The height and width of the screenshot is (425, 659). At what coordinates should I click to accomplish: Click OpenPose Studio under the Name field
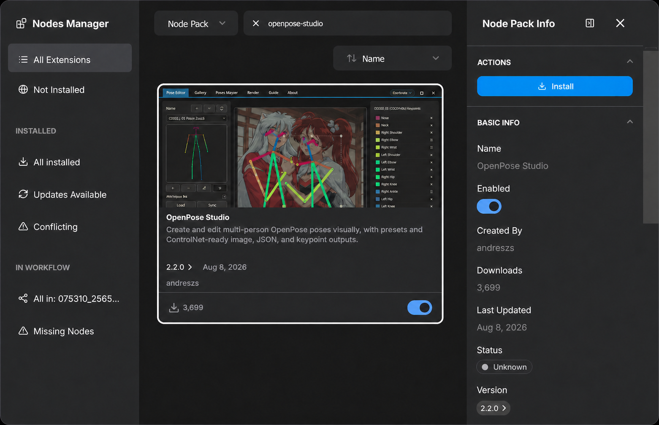513,166
